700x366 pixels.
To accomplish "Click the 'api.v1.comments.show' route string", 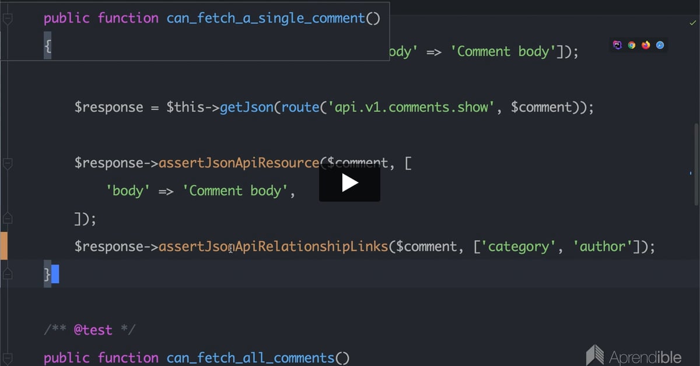I will [x=412, y=107].
